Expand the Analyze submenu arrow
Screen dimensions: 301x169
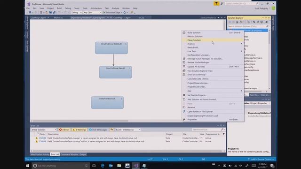pos(242,44)
